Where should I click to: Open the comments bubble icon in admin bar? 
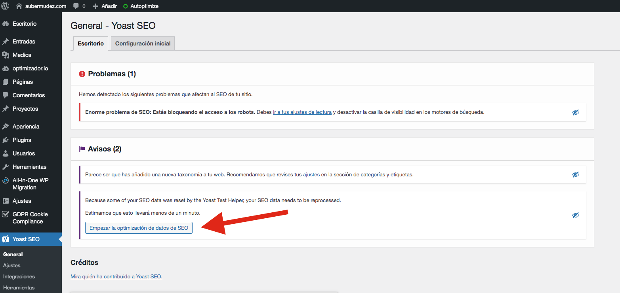[76, 6]
